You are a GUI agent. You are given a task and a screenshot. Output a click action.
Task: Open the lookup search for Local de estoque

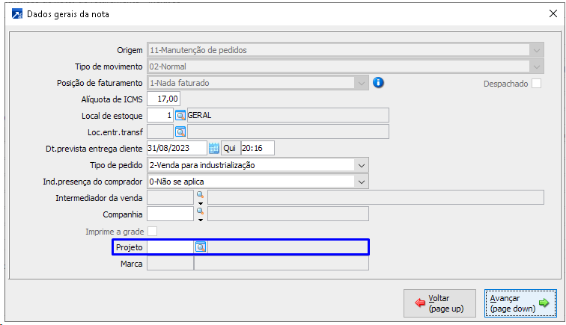[180, 115]
